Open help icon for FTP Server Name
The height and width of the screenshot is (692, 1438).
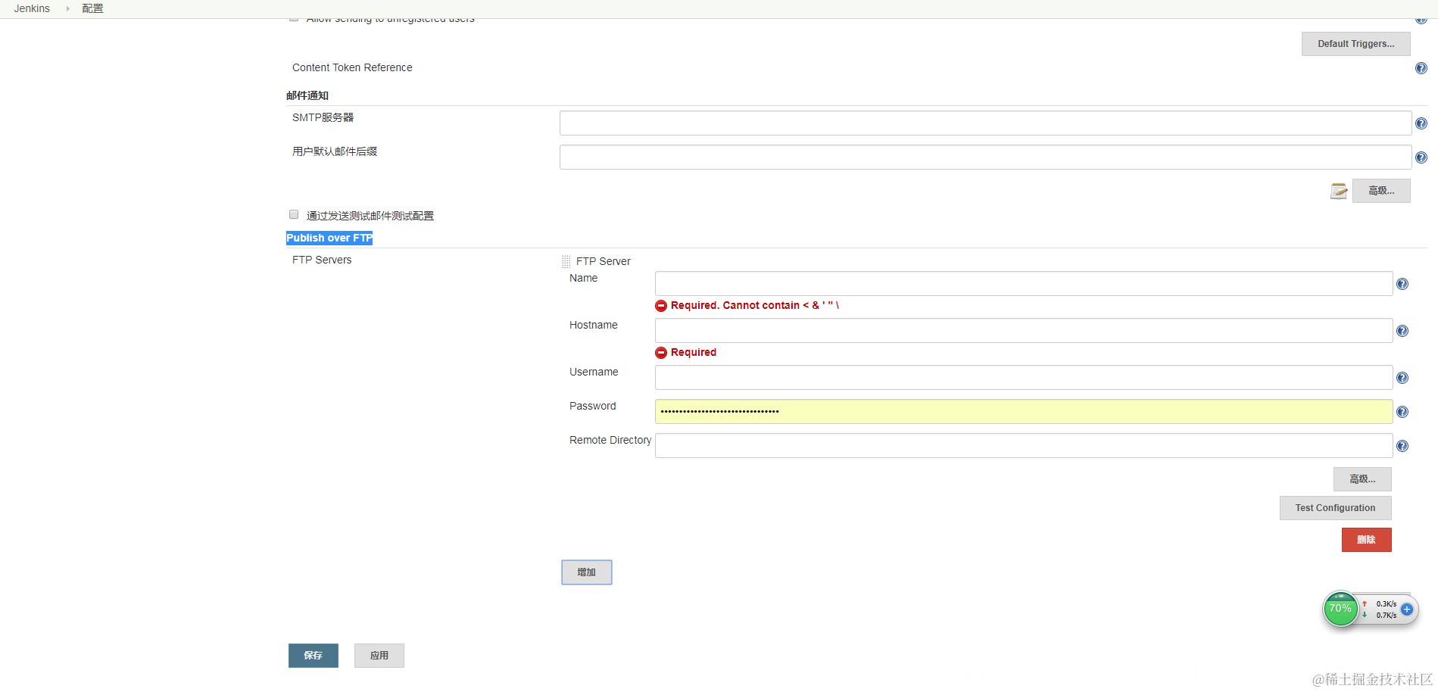1402,284
